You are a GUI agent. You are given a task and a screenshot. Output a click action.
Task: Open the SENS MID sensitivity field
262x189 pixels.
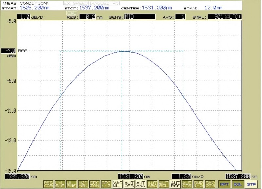coord(140,17)
